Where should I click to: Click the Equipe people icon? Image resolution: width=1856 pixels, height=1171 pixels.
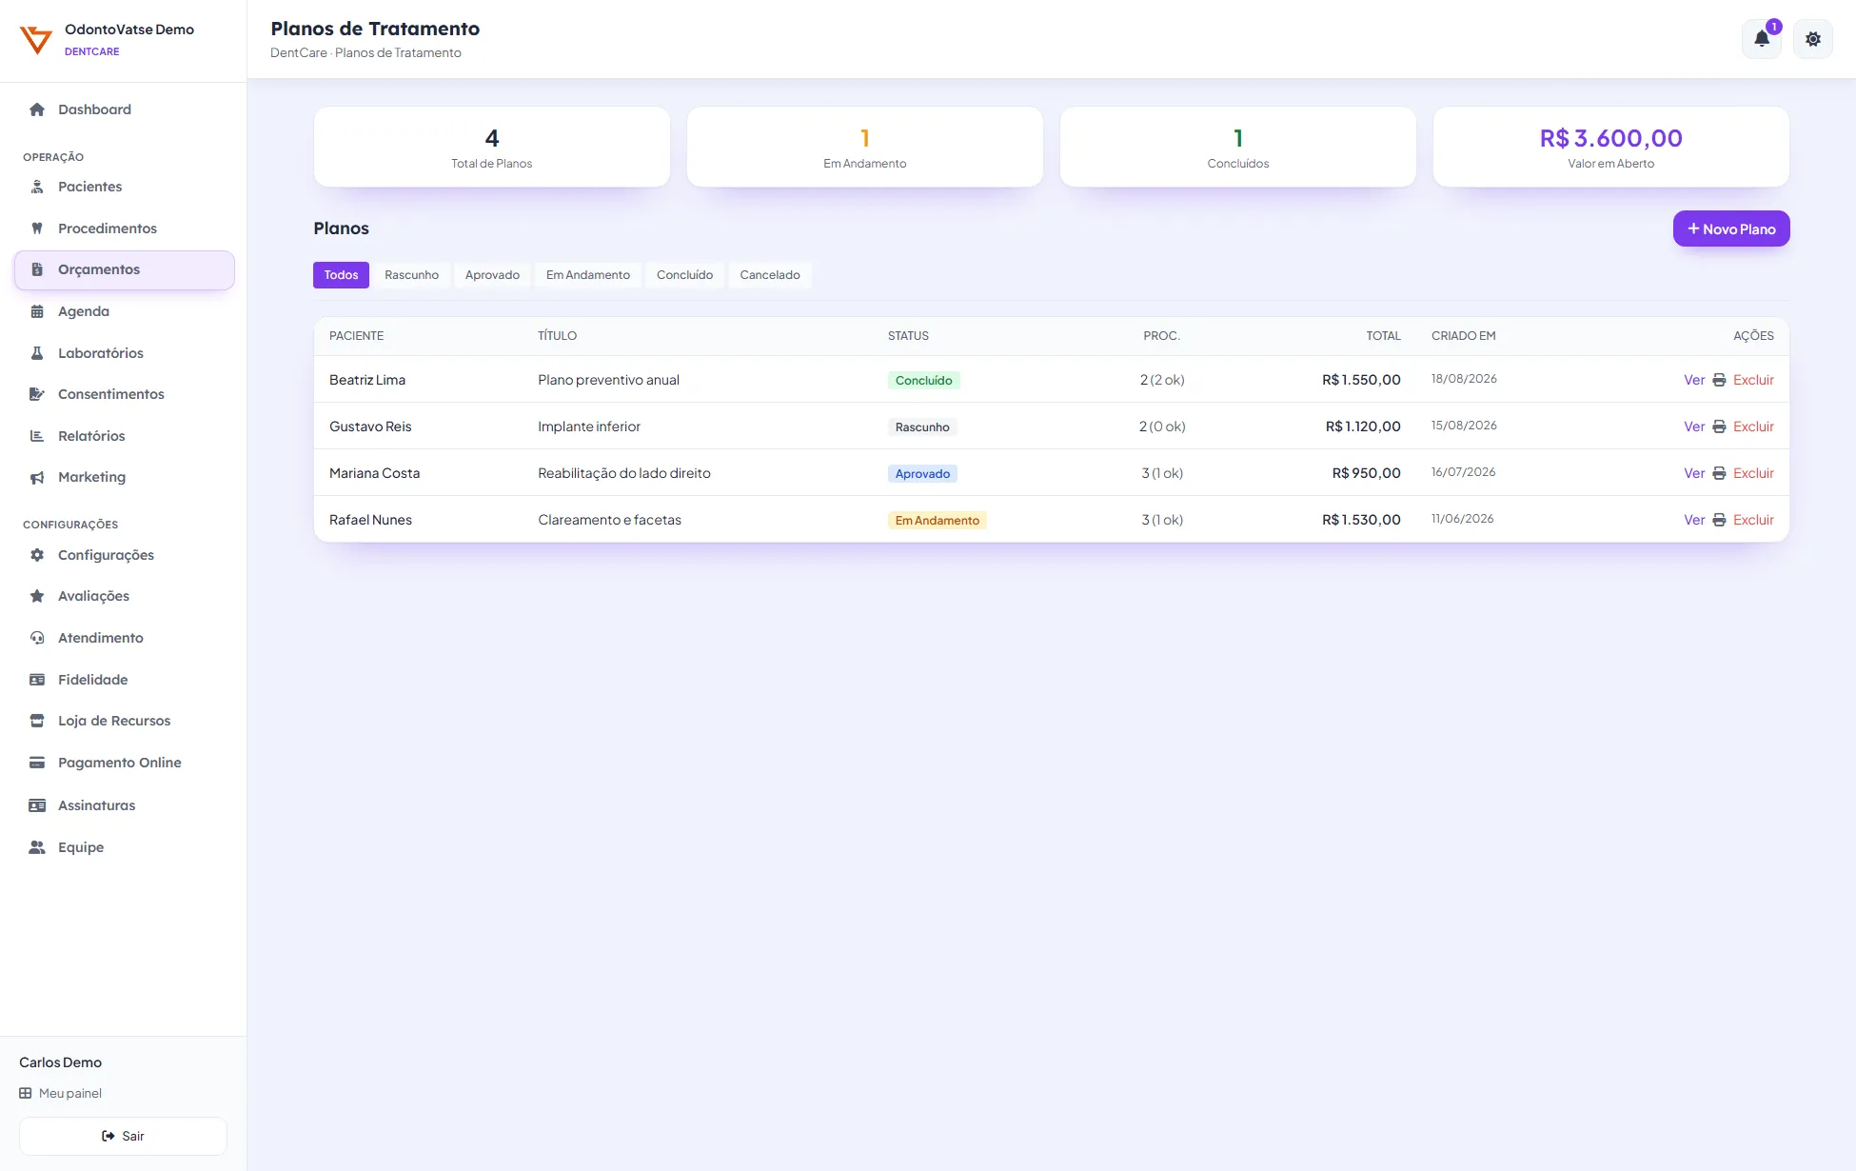pyautogui.click(x=37, y=847)
